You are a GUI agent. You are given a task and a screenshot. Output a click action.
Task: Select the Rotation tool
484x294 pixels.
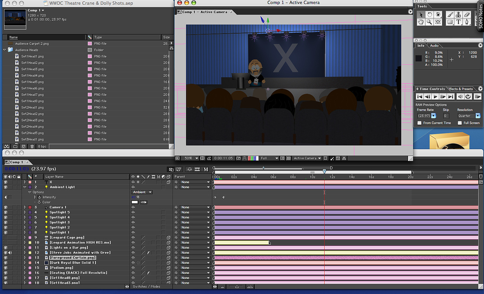click(x=429, y=15)
